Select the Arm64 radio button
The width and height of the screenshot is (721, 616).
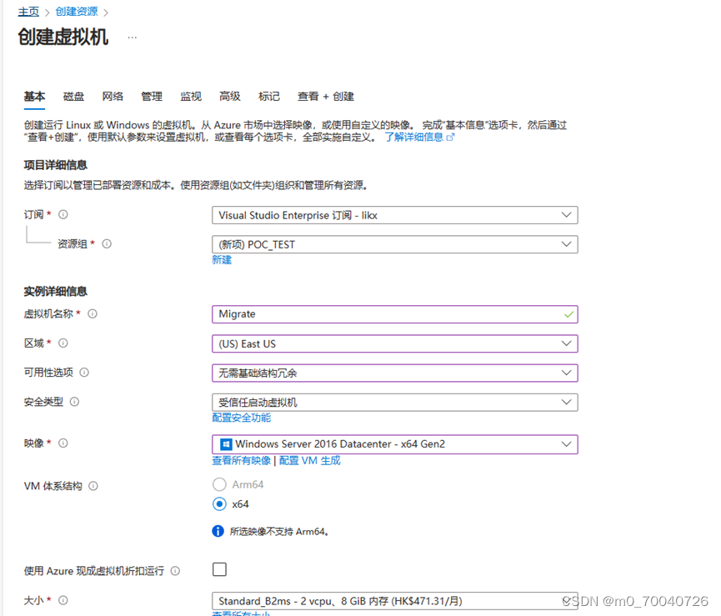point(219,484)
